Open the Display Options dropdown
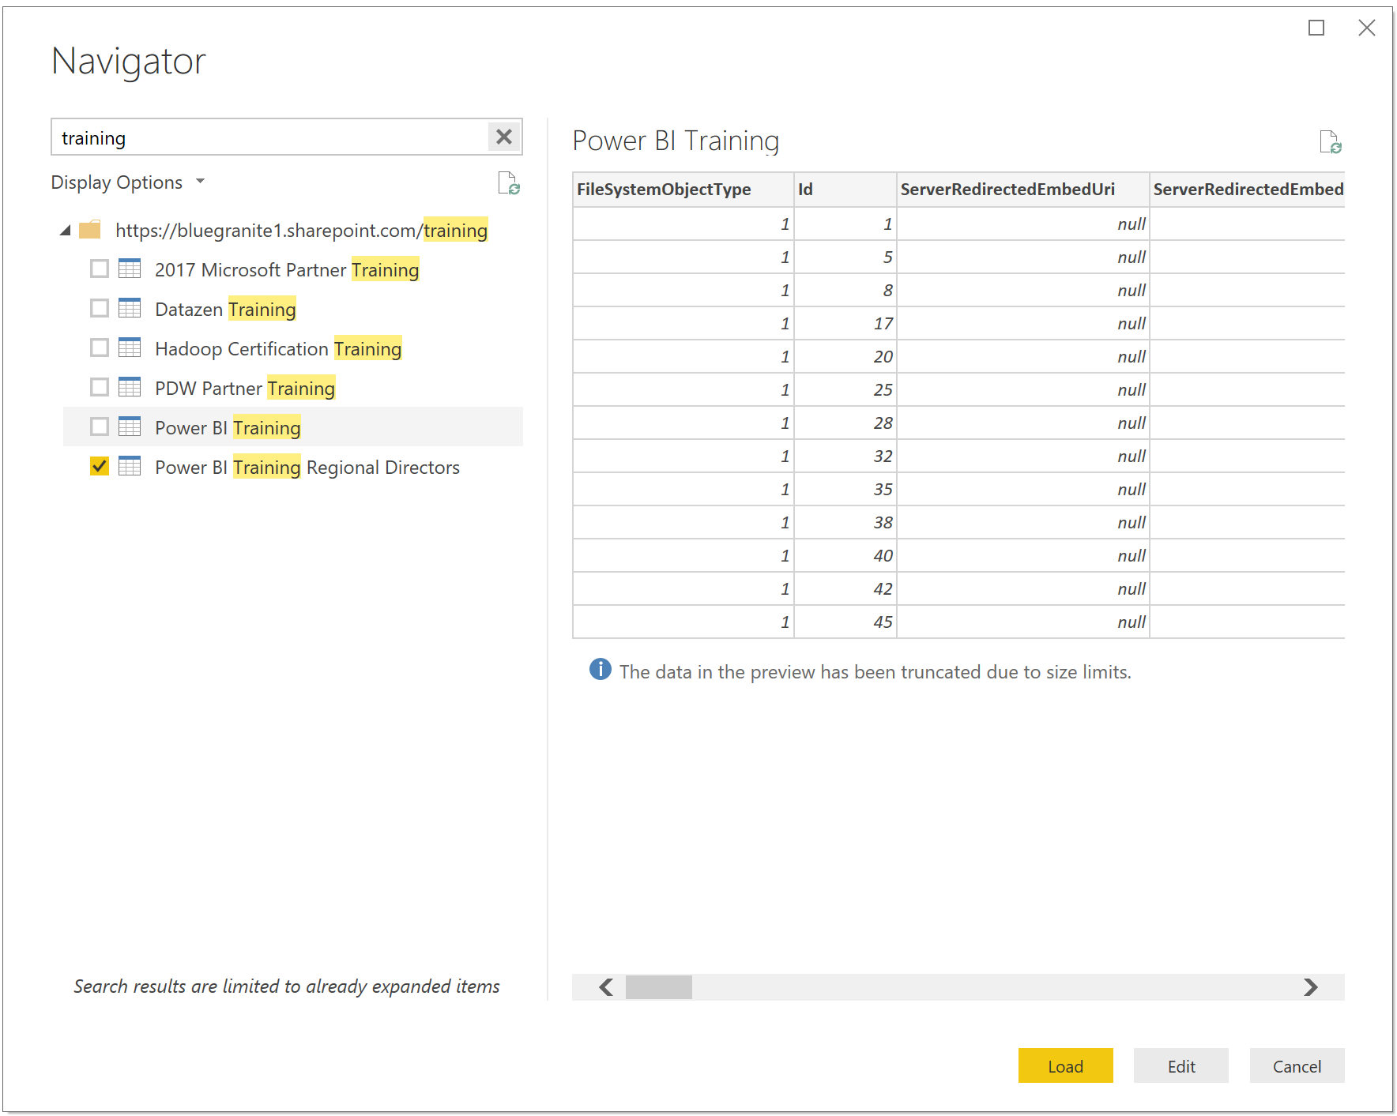Image resolution: width=1397 pixels, height=1116 pixels. pyautogui.click(x=128, y=182)
